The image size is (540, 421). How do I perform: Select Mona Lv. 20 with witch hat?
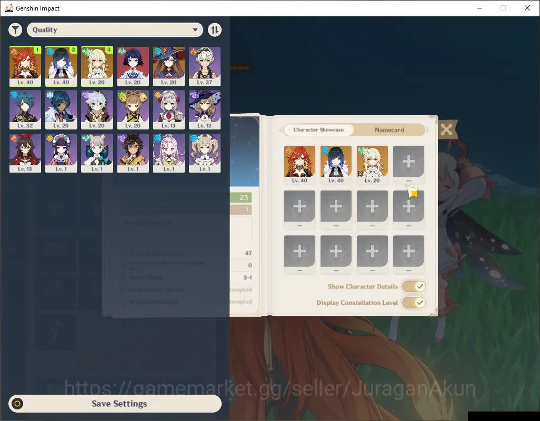tap(169, 66)
